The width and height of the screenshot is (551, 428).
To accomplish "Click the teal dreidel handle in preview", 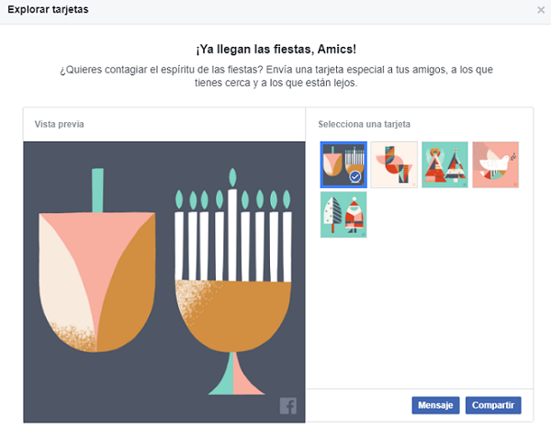I will tap(96, 189).
